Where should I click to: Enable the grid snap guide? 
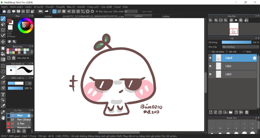tap(64, 11)
